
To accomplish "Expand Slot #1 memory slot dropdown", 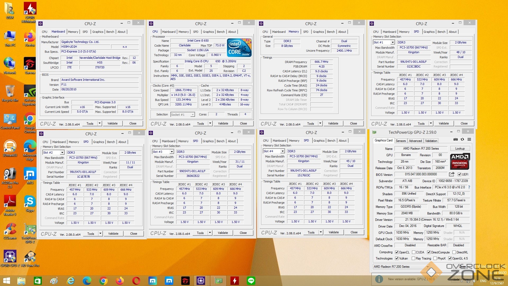I will click(x=393, y=42).
